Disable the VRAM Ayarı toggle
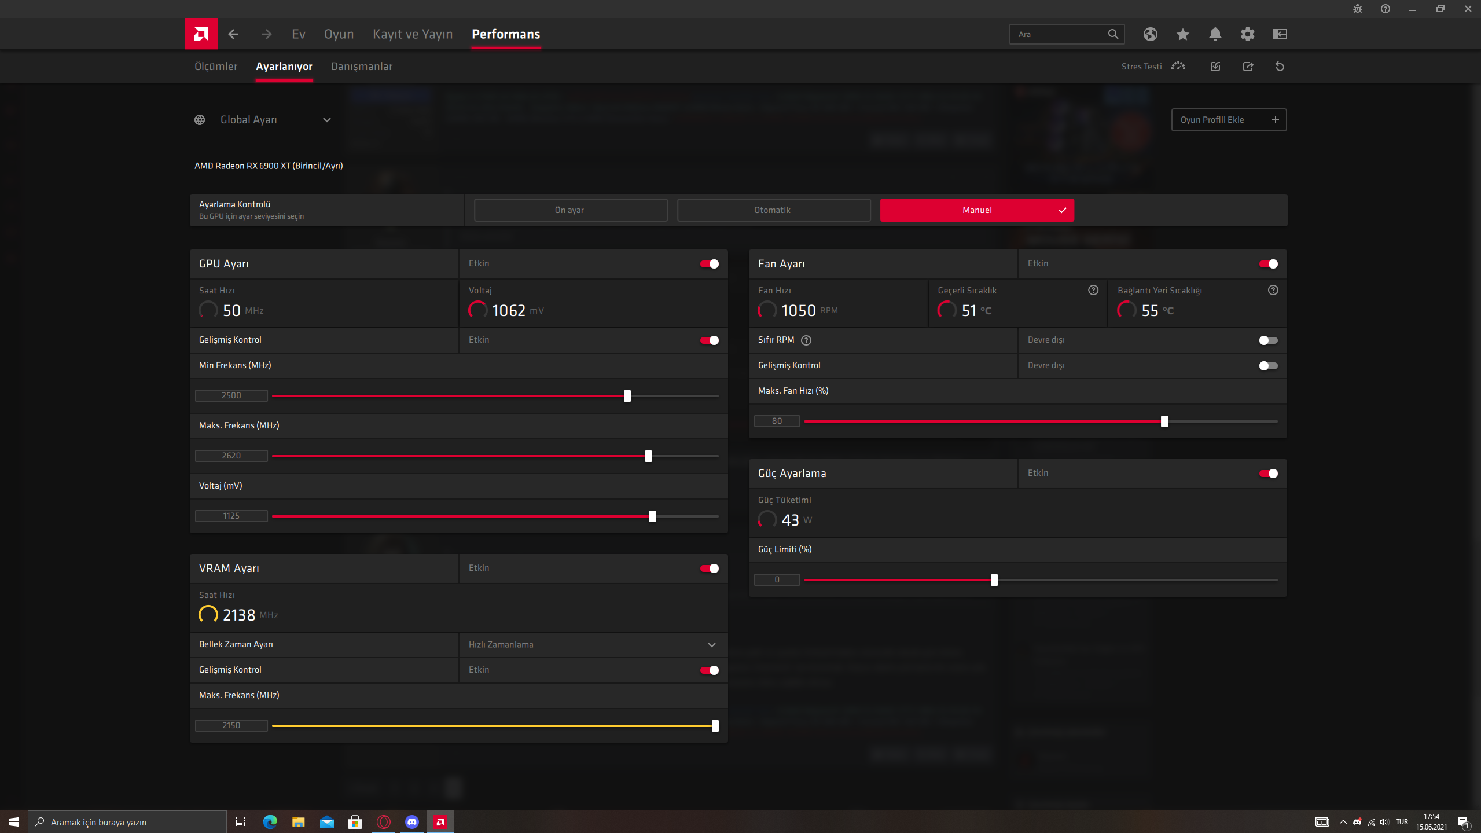 pyautogui.click(x=709, y=568)
